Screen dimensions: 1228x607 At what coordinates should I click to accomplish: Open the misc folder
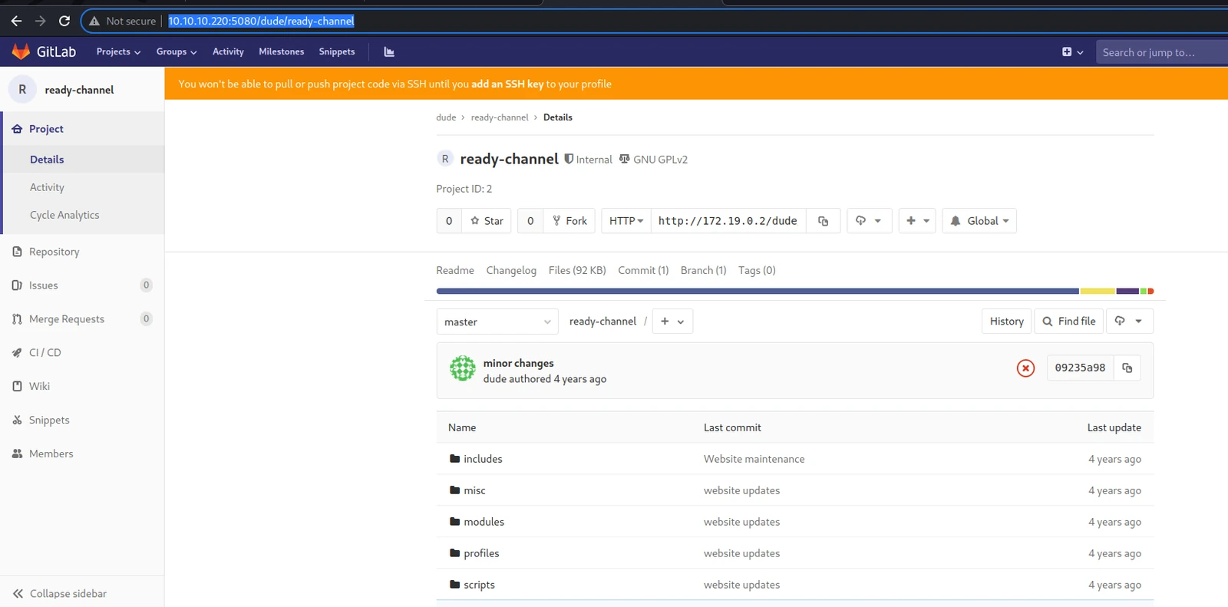tap(474, 490)
